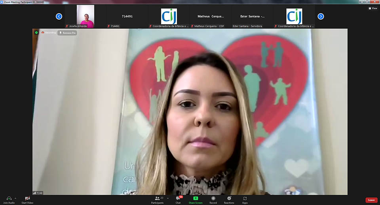The image size is (380, 205).
Task: Click the red Leave button
Action: tap(371, 200)
